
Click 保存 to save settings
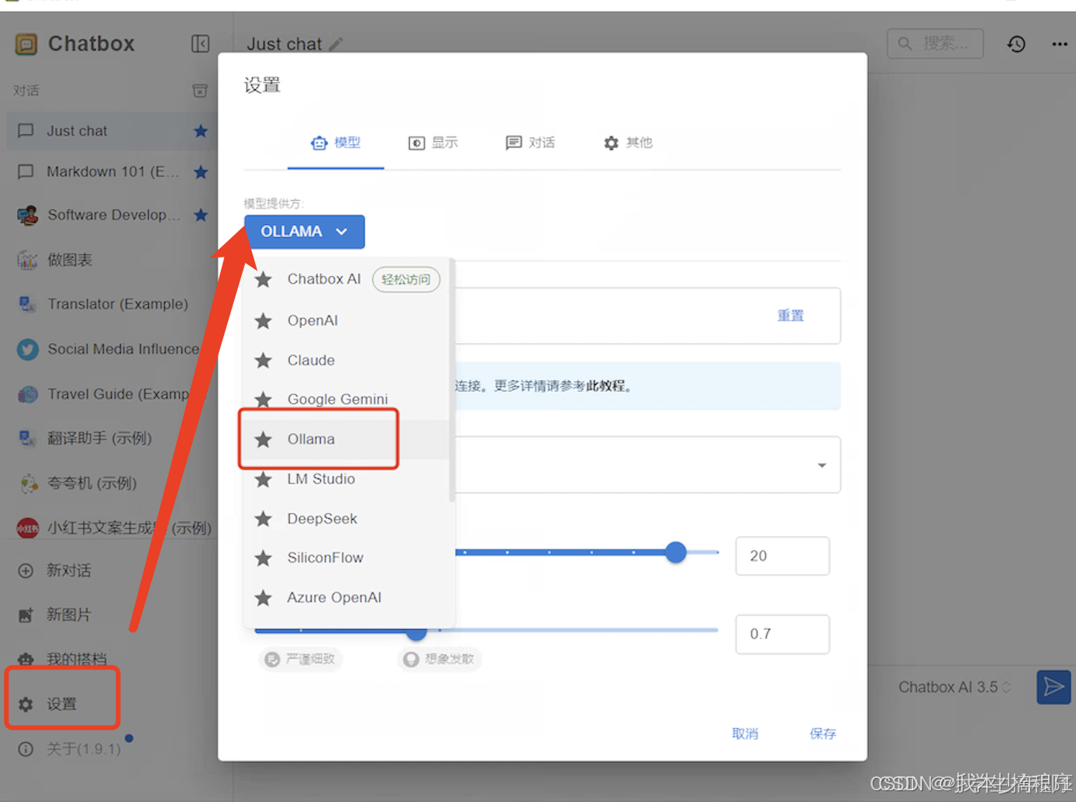click(x=823, y=734)
